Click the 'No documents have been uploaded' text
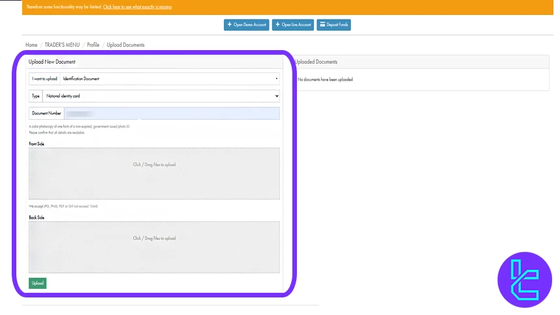Viewport: 560px width, 315px height. (326, 79)
